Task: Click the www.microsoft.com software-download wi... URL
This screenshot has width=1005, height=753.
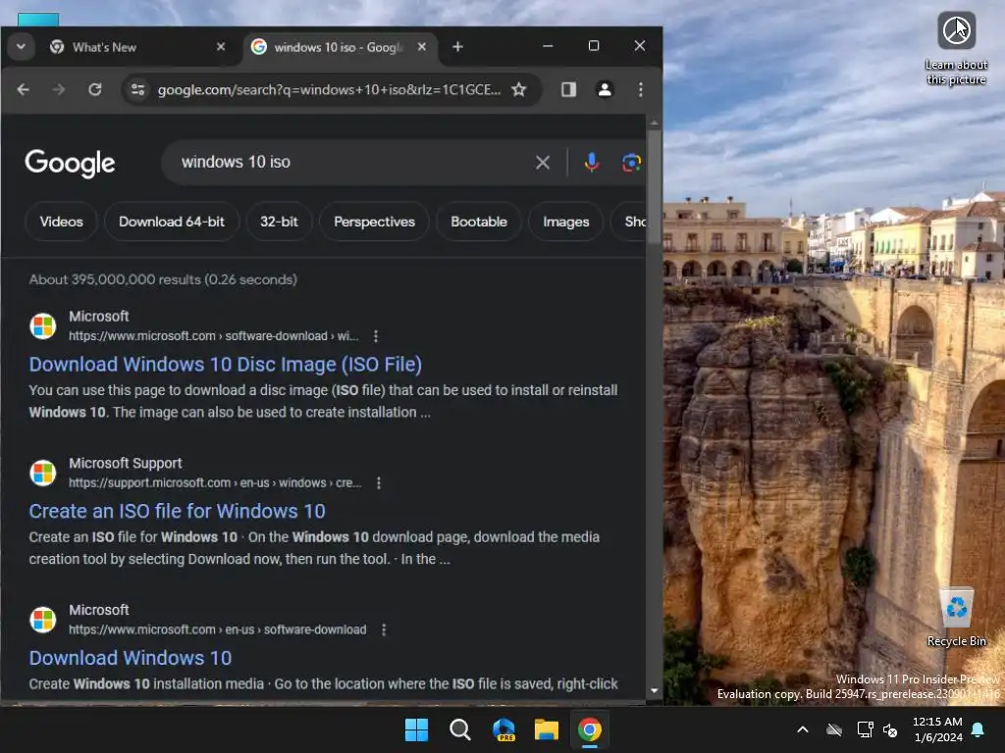Action: pos(213,336)
